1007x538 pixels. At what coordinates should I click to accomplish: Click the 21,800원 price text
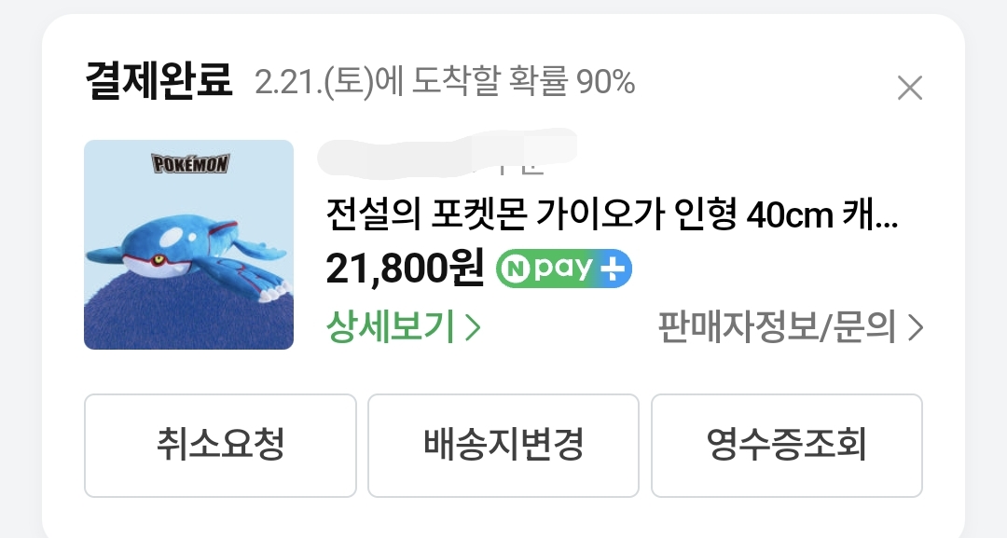(405, 269)
